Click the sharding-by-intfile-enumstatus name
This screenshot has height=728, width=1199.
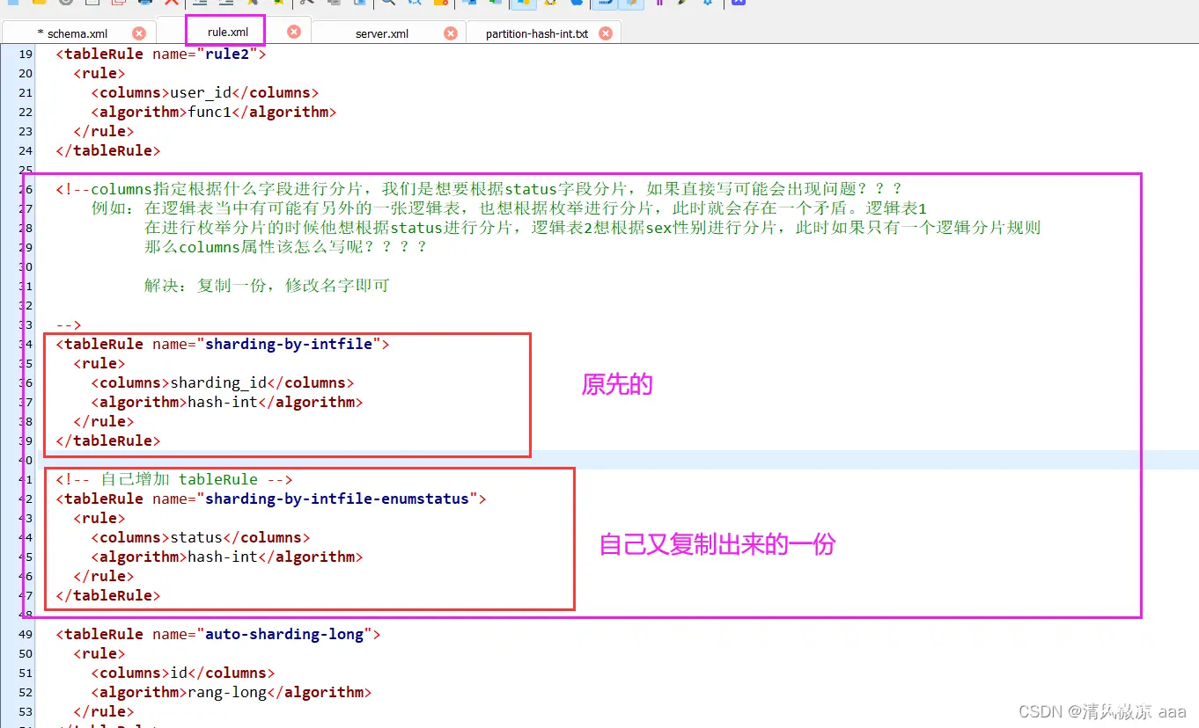(337, 499)
